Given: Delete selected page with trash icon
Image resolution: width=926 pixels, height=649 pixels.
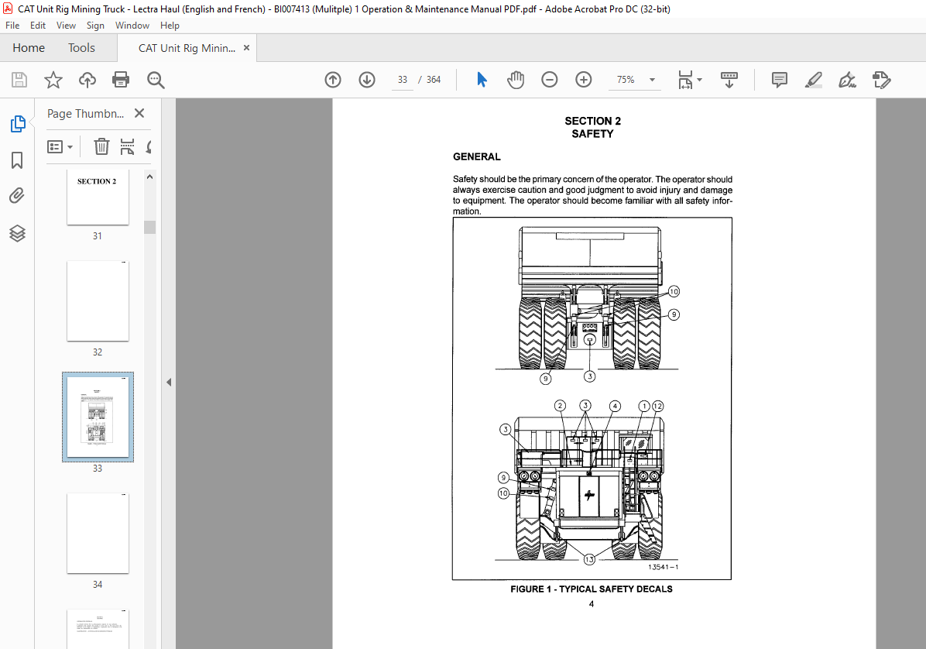Looking at the screenshot, I should coord(101,146).
